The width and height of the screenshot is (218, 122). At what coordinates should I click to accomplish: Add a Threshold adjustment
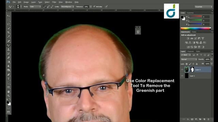196,47
